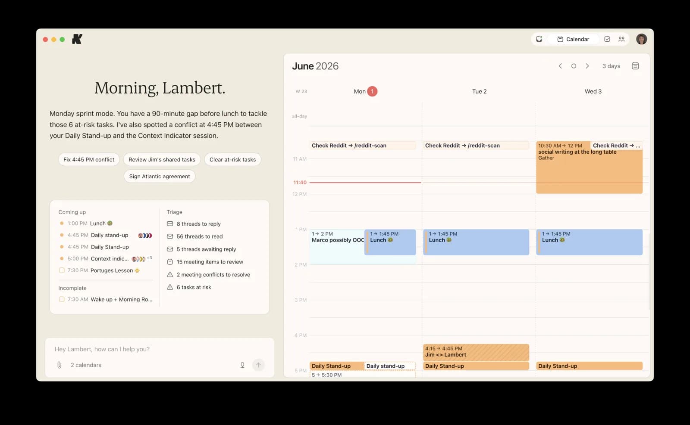Open Monday solid Daily Stand-up event

point(337,366)
